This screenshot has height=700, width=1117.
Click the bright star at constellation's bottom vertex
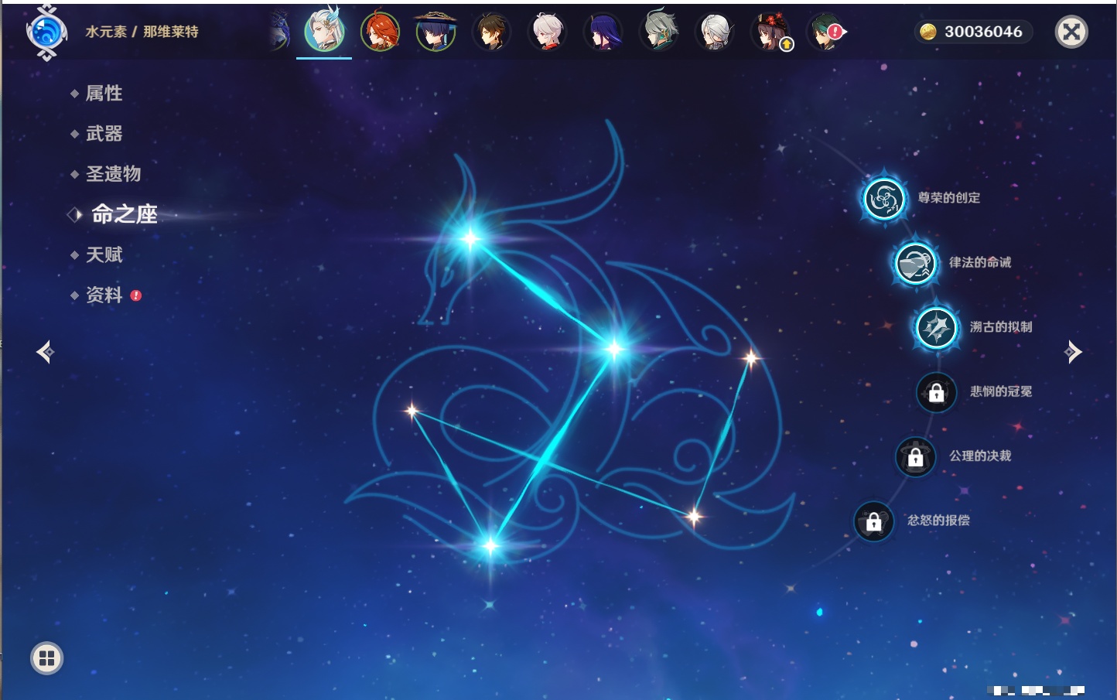coord(490,546)
